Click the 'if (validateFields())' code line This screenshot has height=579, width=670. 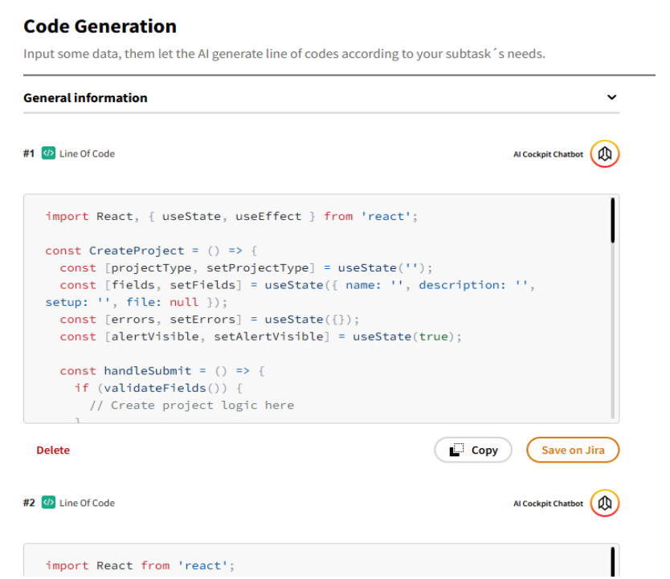[x=158, y=388]
